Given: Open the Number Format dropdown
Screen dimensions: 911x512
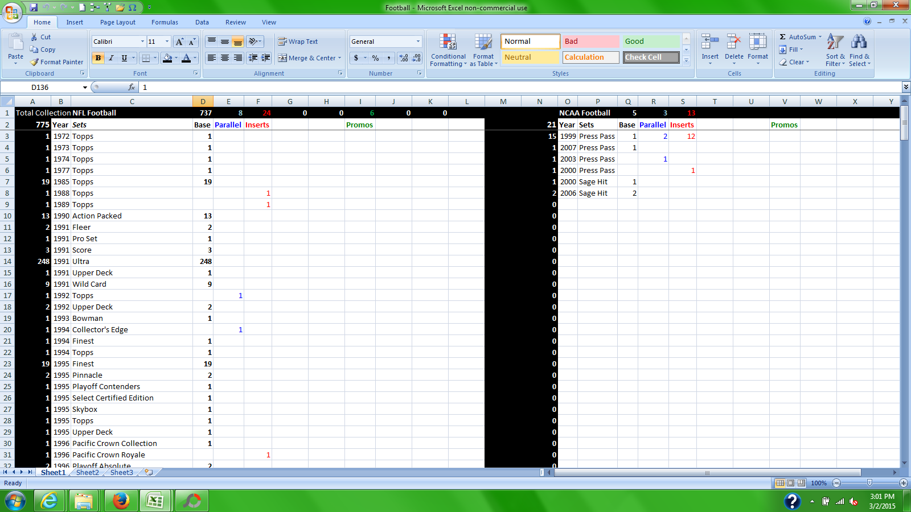Looking at the screenshot, I should click(418, 42).
